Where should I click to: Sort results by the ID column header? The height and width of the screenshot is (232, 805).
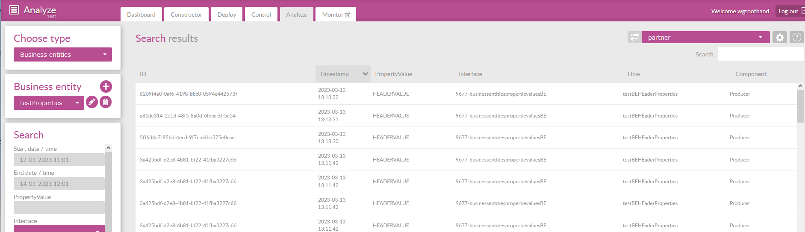(x=143, y=74)
